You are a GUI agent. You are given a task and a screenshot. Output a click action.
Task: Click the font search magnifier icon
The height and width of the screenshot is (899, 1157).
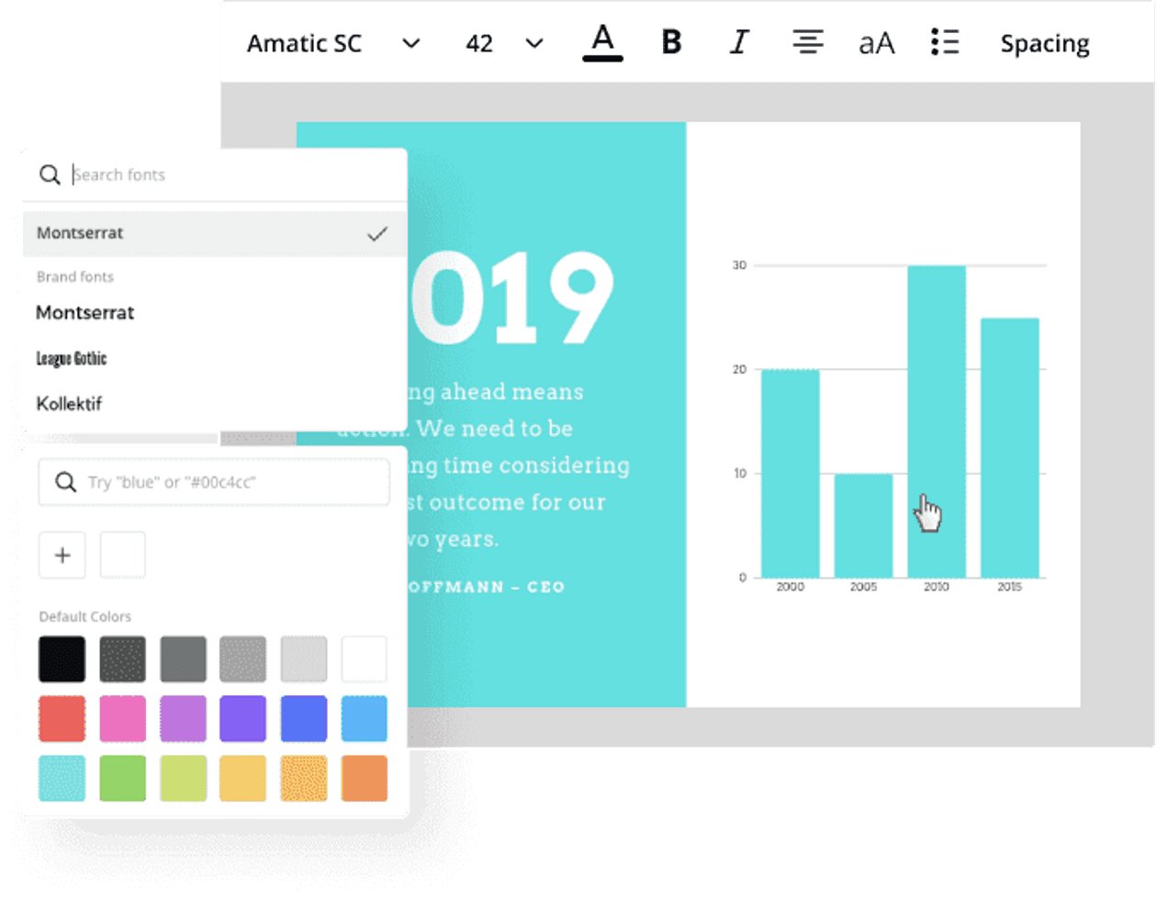pyautogui.click(x=50, y=174)
